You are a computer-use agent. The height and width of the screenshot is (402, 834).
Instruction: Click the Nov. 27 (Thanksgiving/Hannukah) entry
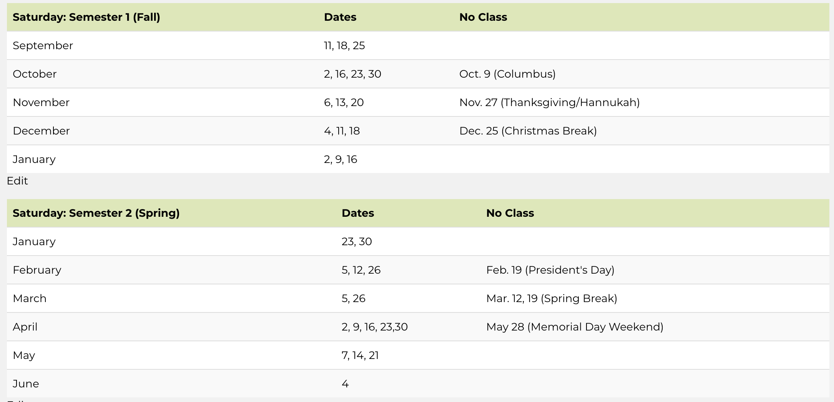[550, 103]
